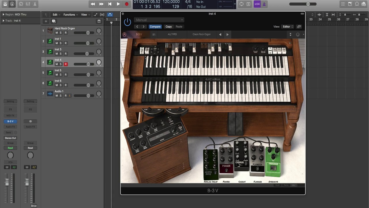This screenshot has width=369, height=208.
Task: Open the View Editor dropdown
Action: 288,27
